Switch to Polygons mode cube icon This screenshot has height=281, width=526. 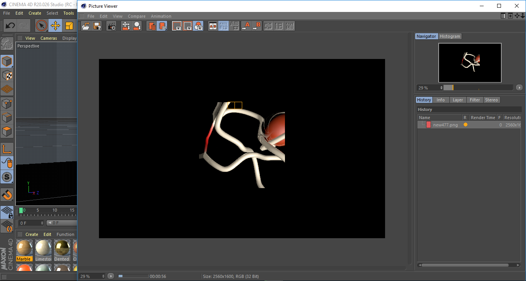click(x=7, y=131)
